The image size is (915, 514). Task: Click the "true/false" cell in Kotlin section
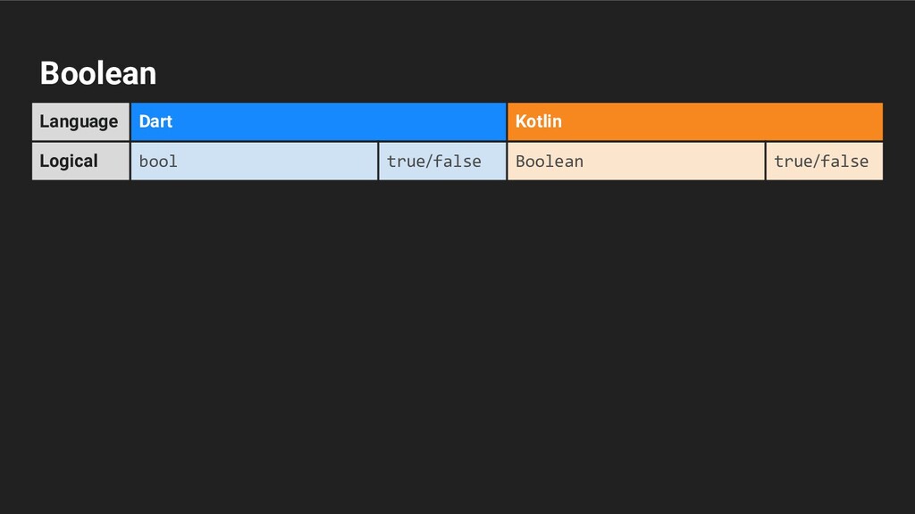pyautogui.click(x=823, y=162)
